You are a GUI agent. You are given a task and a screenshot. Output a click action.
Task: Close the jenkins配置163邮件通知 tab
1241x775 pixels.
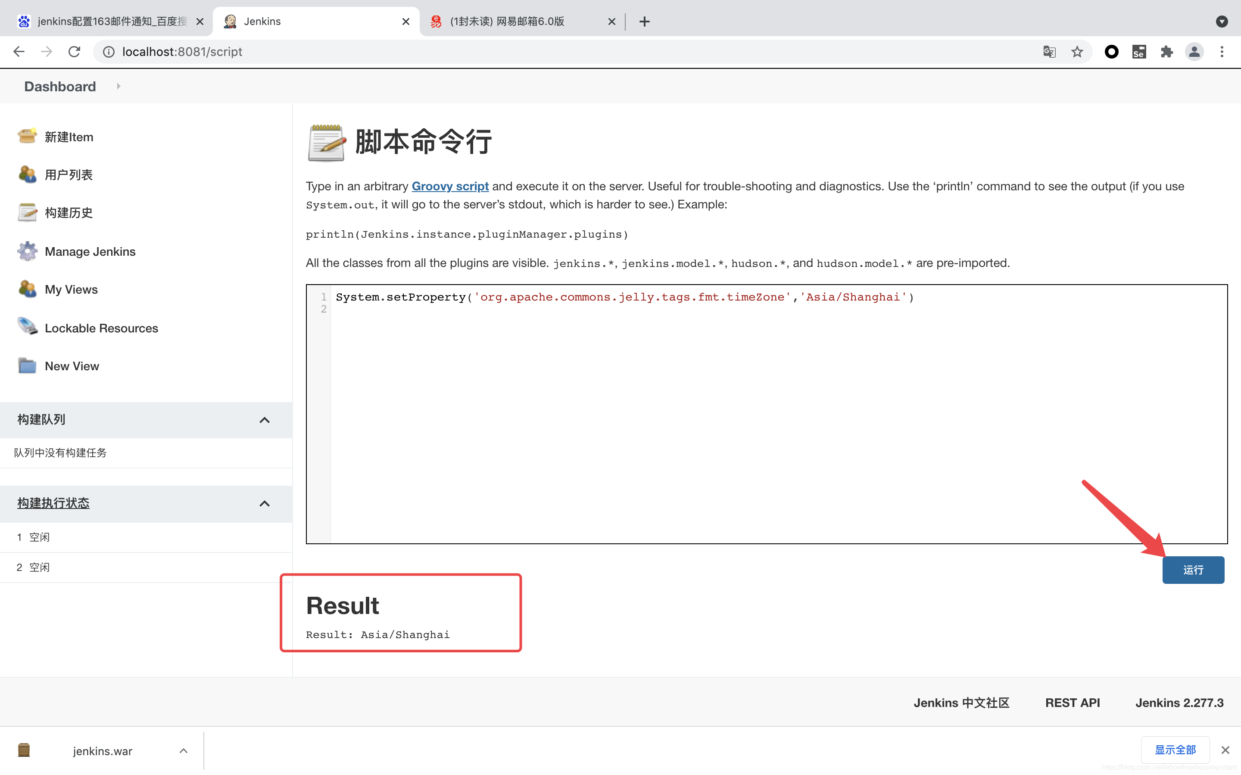(200, 22)
